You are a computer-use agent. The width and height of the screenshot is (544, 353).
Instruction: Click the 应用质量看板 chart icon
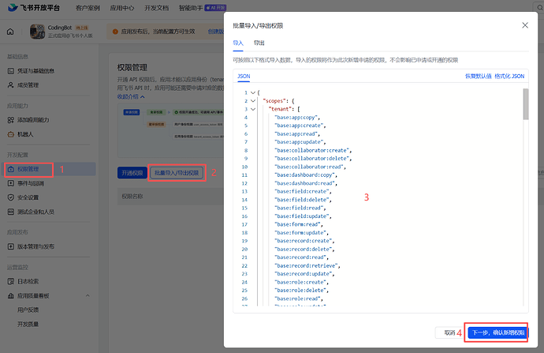11,296
